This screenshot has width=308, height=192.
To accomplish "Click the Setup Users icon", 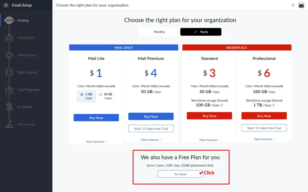I will tap(9, 38).
